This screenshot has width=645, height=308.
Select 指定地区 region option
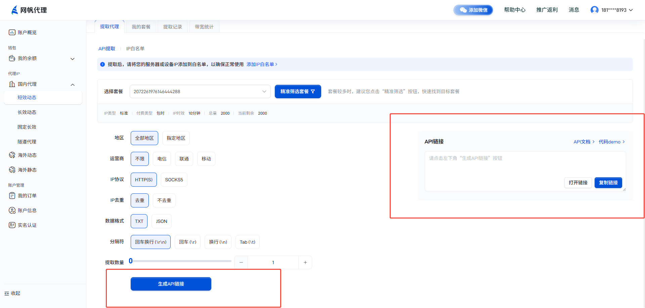pyautogui.click(x=176, y=138)
